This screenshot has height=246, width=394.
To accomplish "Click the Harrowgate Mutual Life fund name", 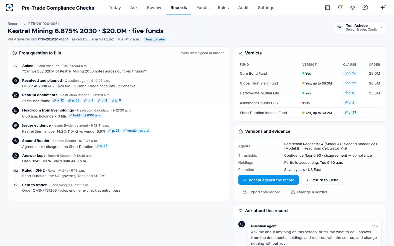I will (x=259, y=93).
